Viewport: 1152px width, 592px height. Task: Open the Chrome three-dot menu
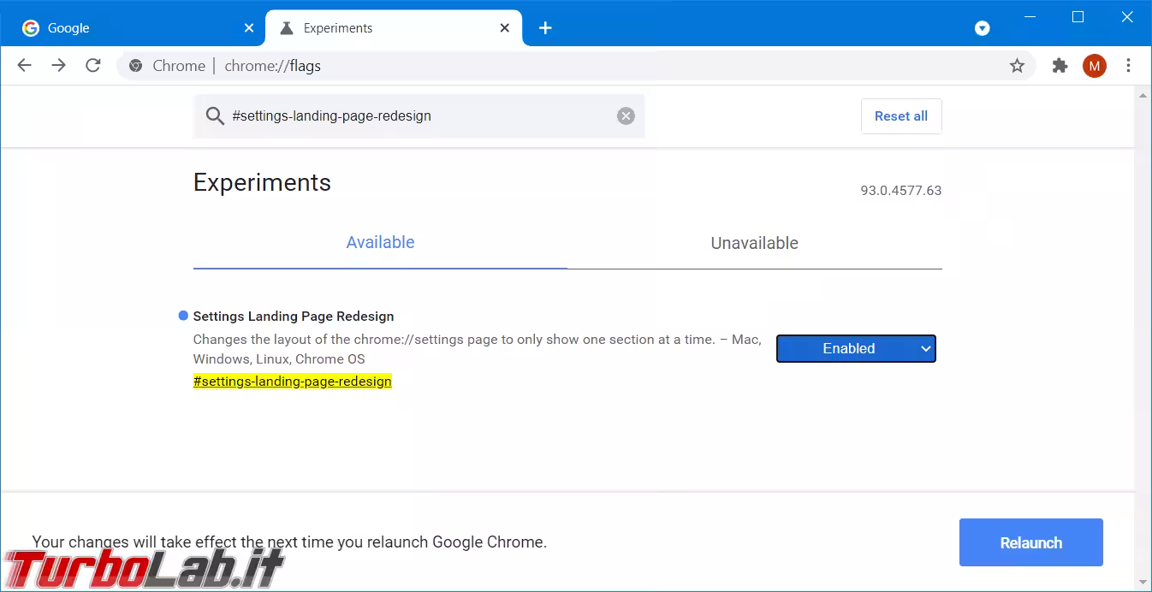tap(1128, 66)
